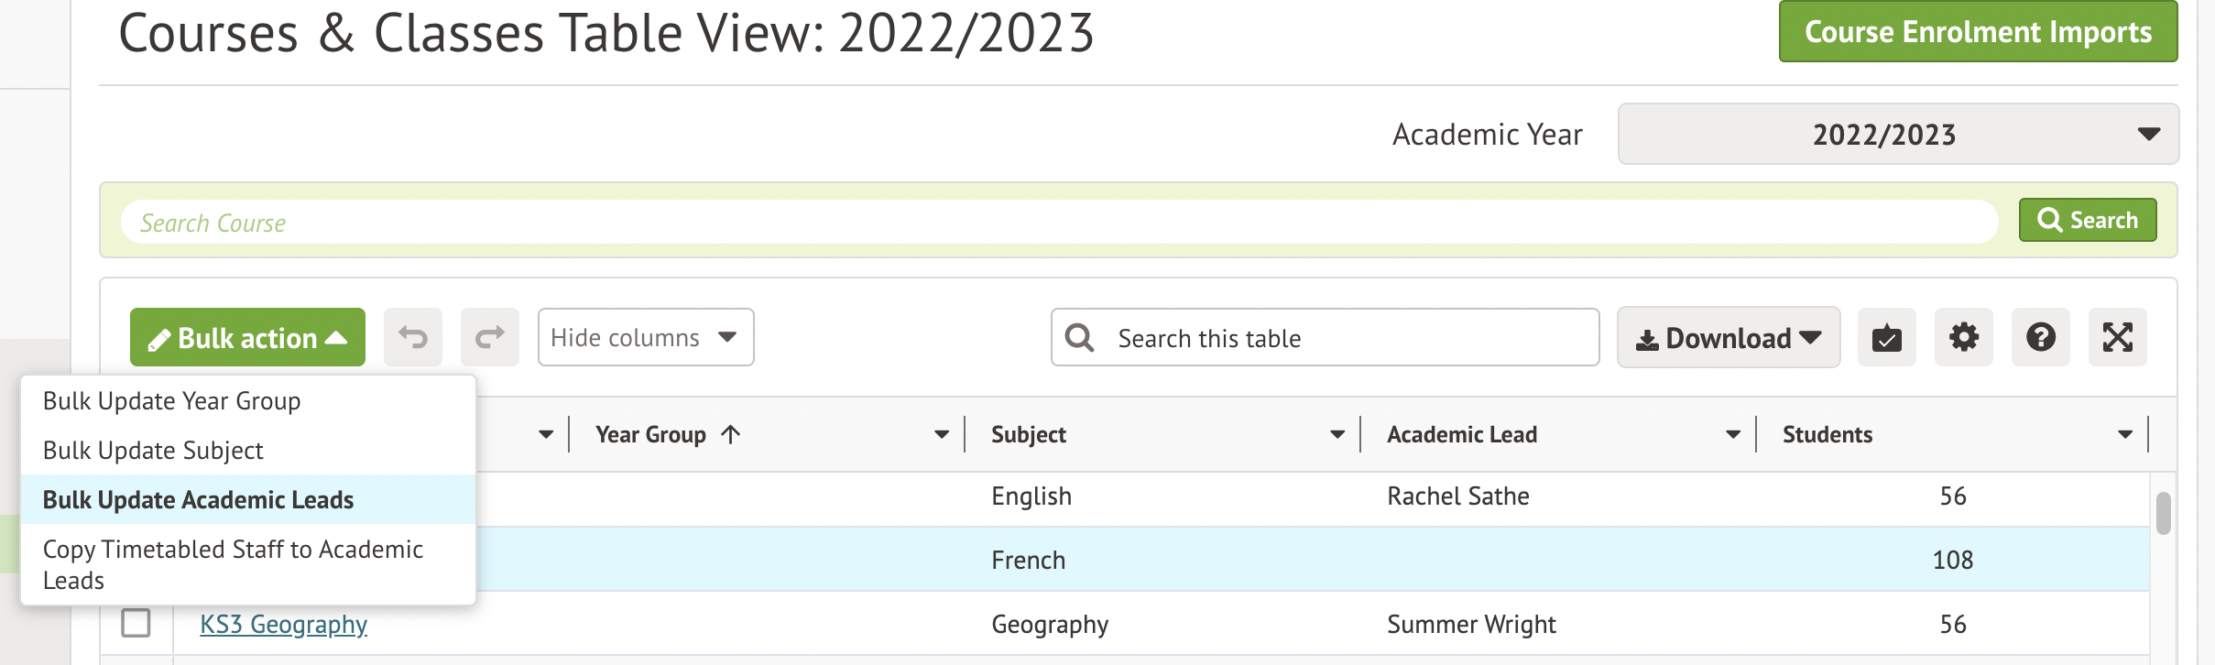Click magnifier icon in table search

point(1080,338)
